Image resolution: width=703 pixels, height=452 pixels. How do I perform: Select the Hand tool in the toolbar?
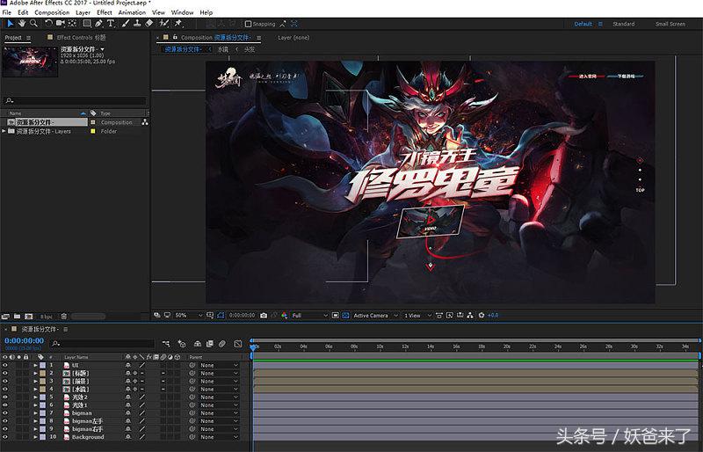21,24
